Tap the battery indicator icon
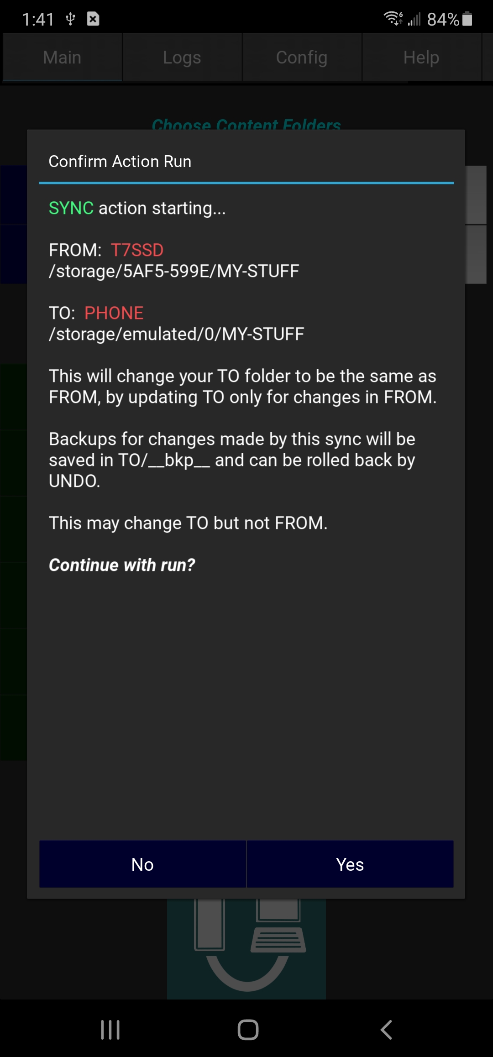 click(x=467, y=19)
